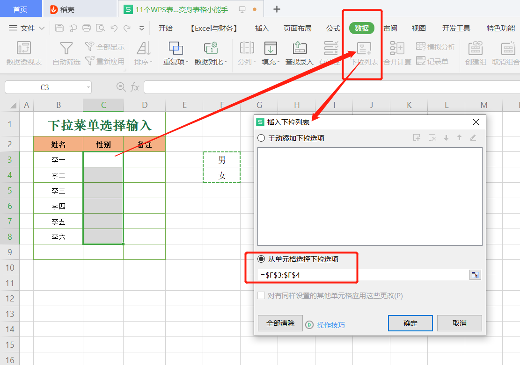The width and height of the screenshot is (520, 365).
Task: Click the 自动筛选 funnel icon
Action: pyautogui.click(x=66, y=48)
